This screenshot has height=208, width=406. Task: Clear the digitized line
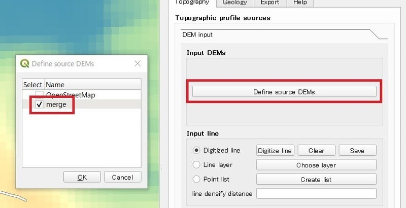tap(316, 150)
